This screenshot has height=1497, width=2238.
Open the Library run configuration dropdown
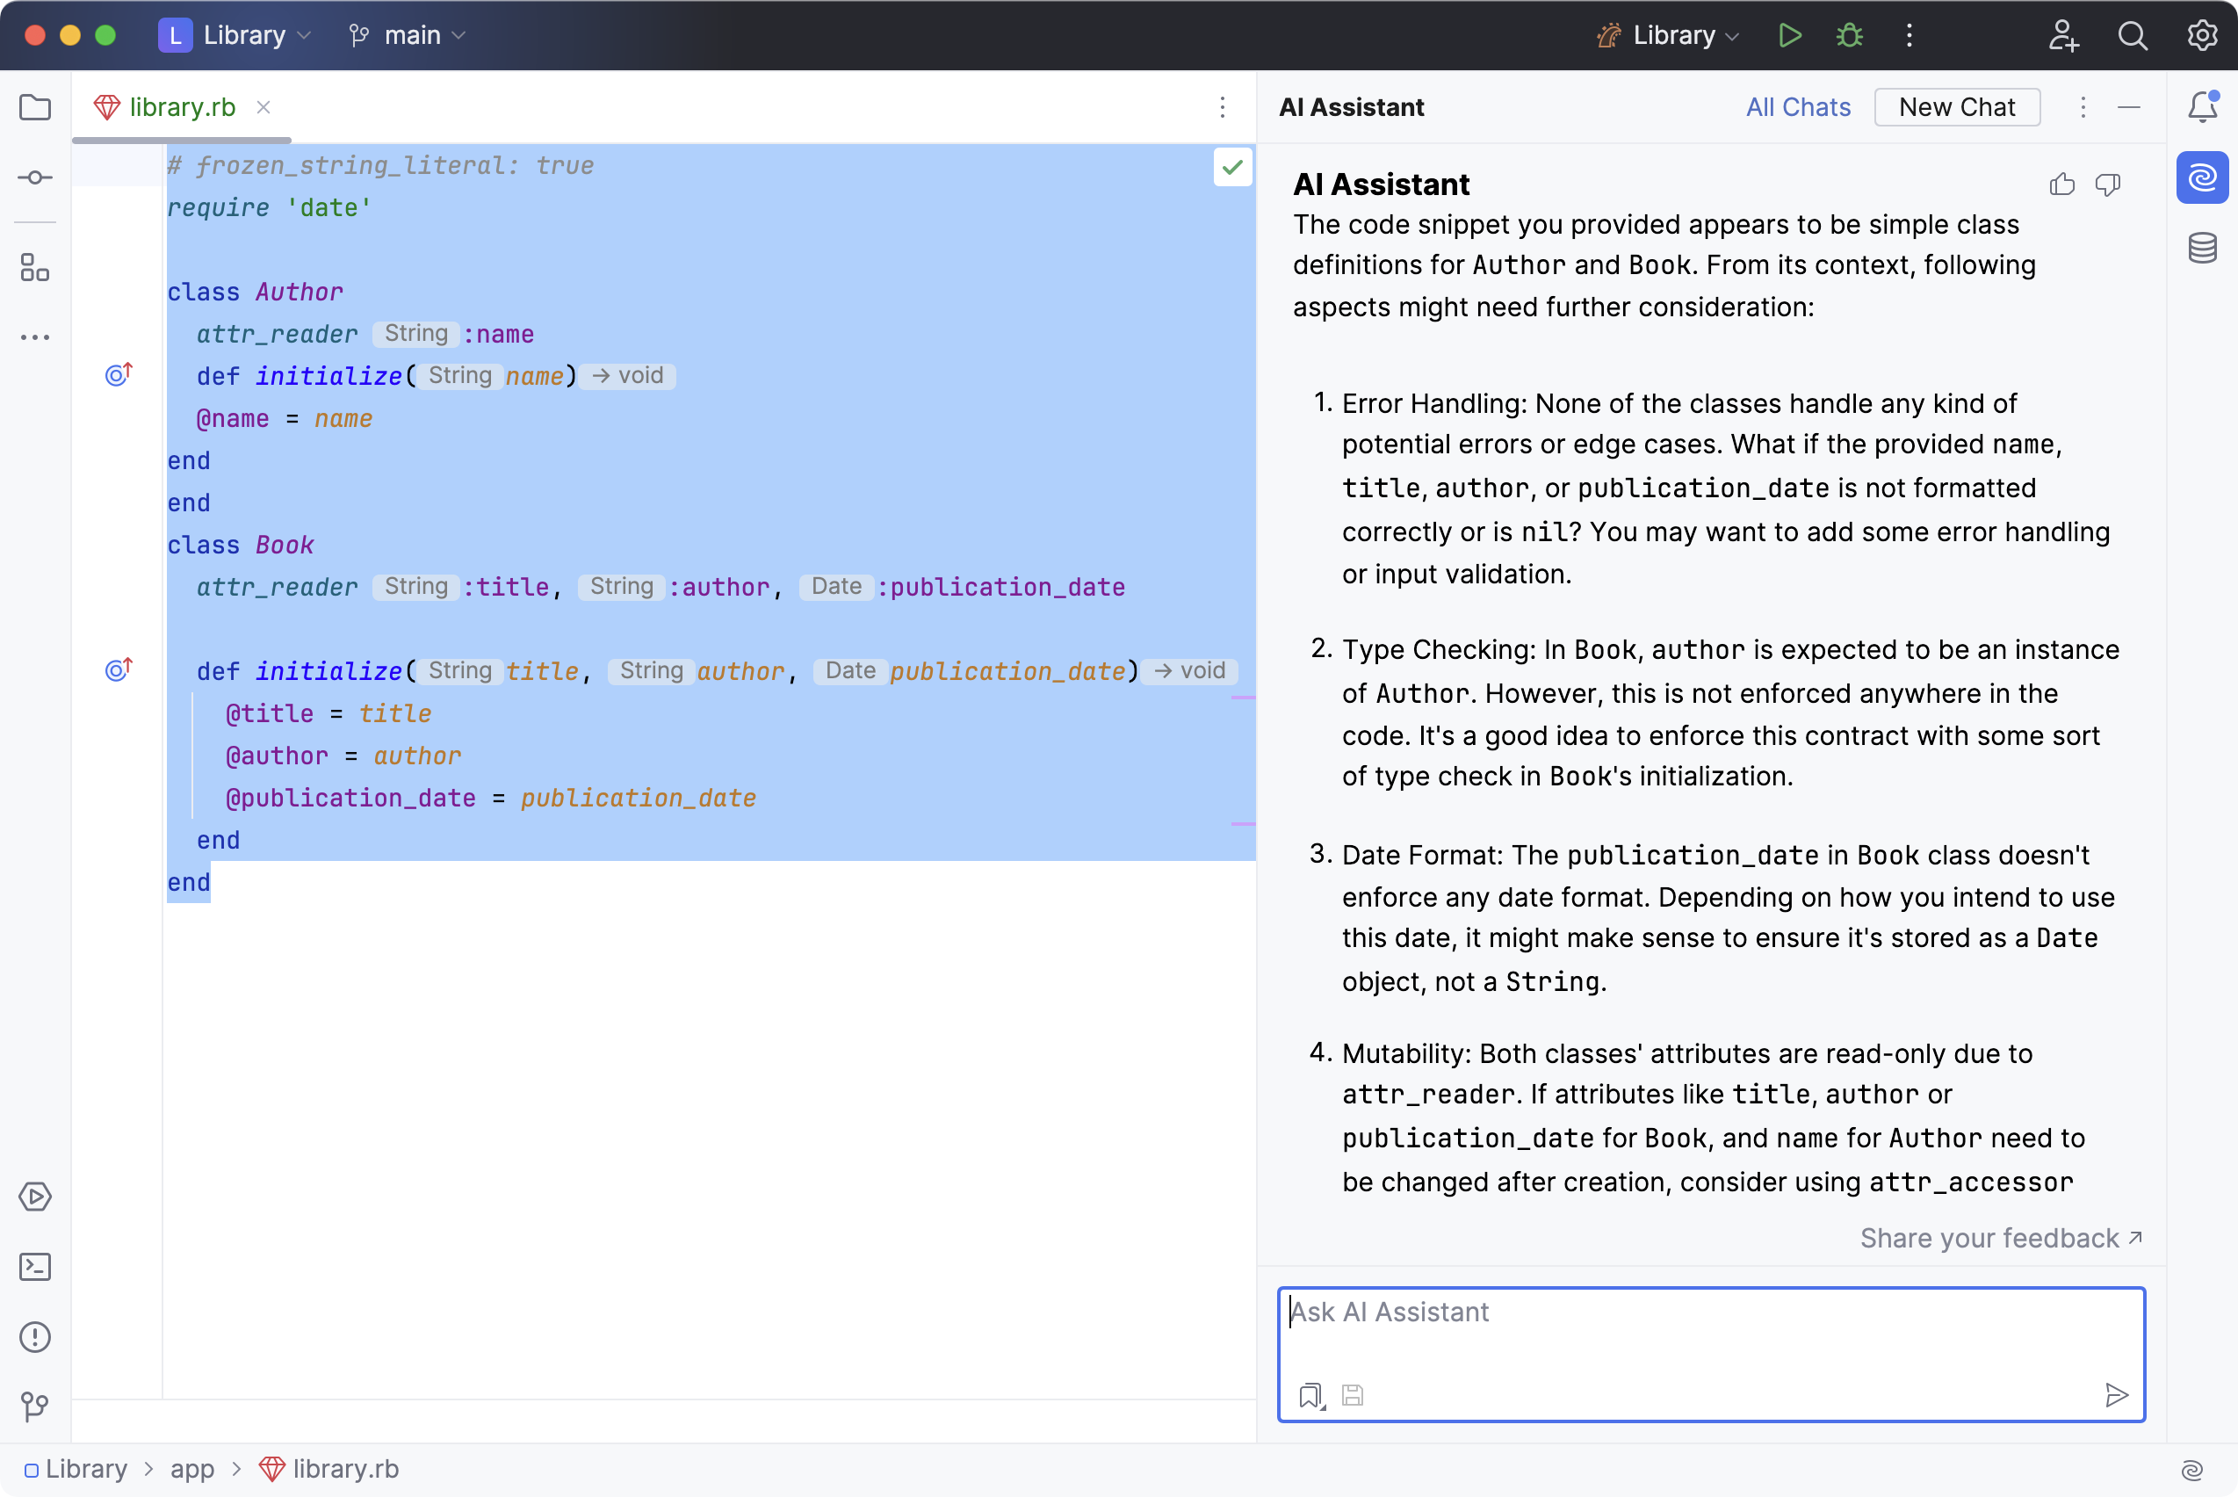pos(1666,35)
